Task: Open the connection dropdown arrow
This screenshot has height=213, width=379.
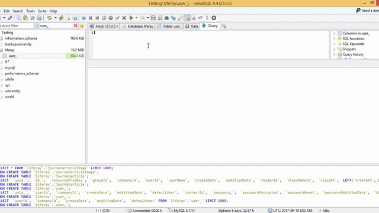Action: [4, 18]
